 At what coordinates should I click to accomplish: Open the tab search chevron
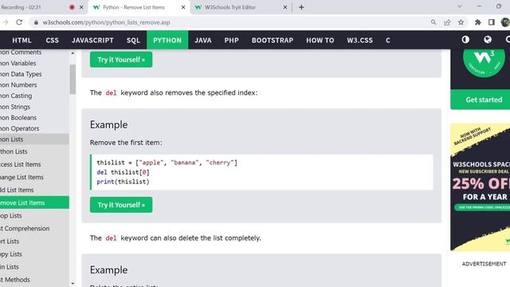point(460,6)
